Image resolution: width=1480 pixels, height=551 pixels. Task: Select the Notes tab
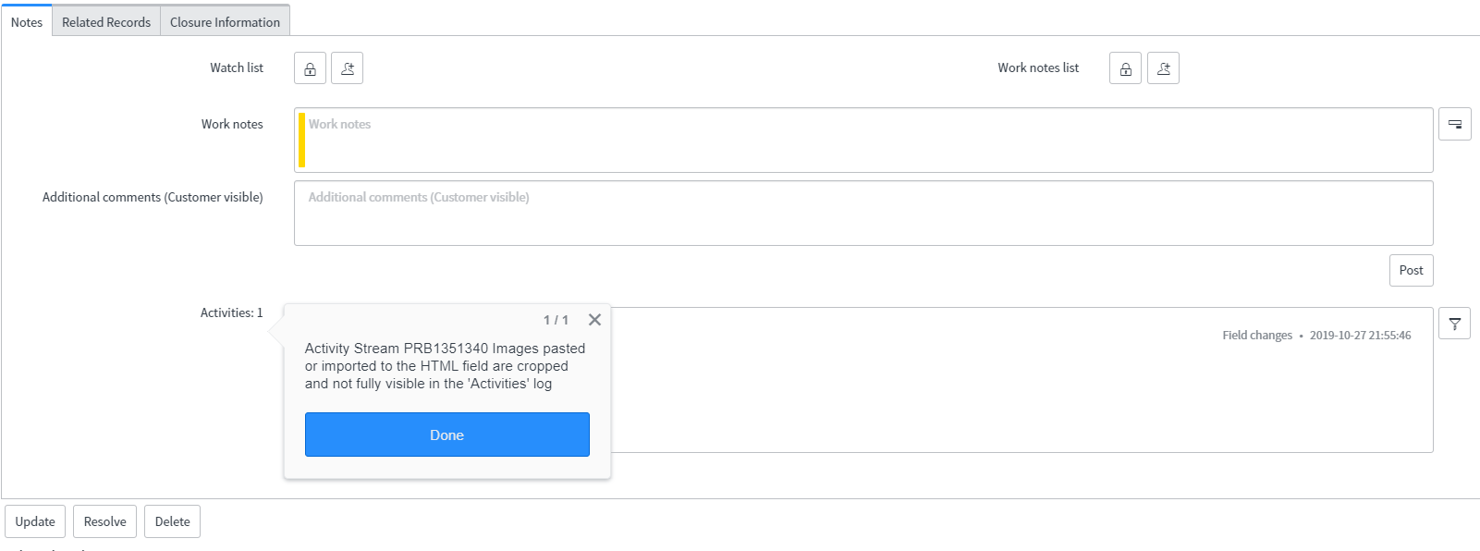tap(27, 22)
